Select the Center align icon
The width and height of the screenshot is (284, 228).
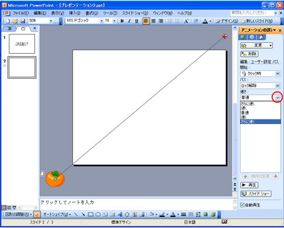point(153,21)
